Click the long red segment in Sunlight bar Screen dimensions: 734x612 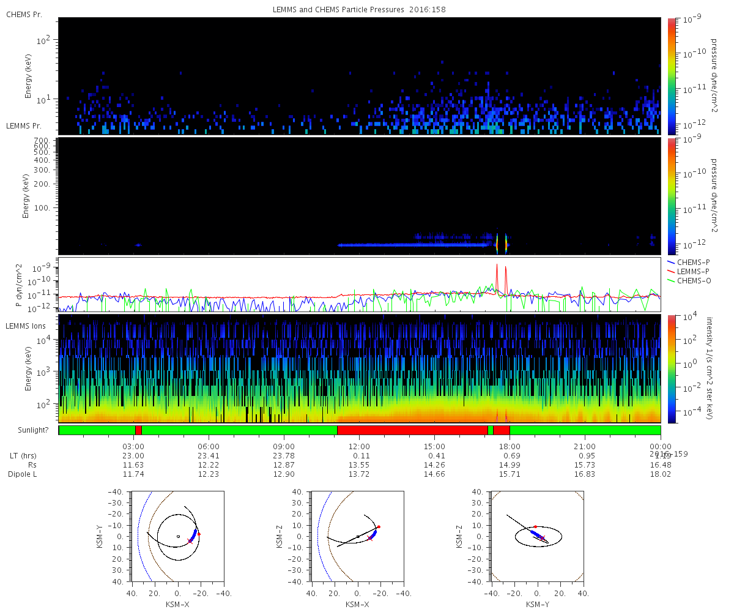412,430
